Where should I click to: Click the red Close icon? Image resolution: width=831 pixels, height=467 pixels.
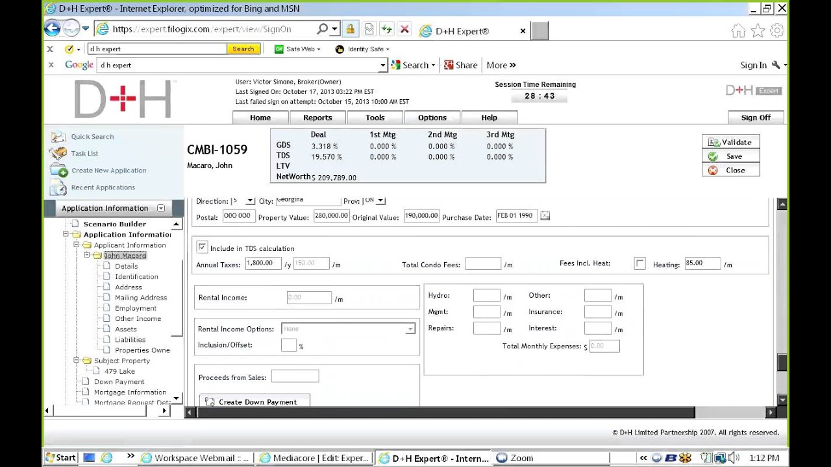click(x=713, y=171)
